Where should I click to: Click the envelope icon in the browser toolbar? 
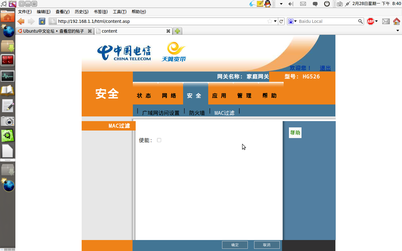(x=386, y=21)
